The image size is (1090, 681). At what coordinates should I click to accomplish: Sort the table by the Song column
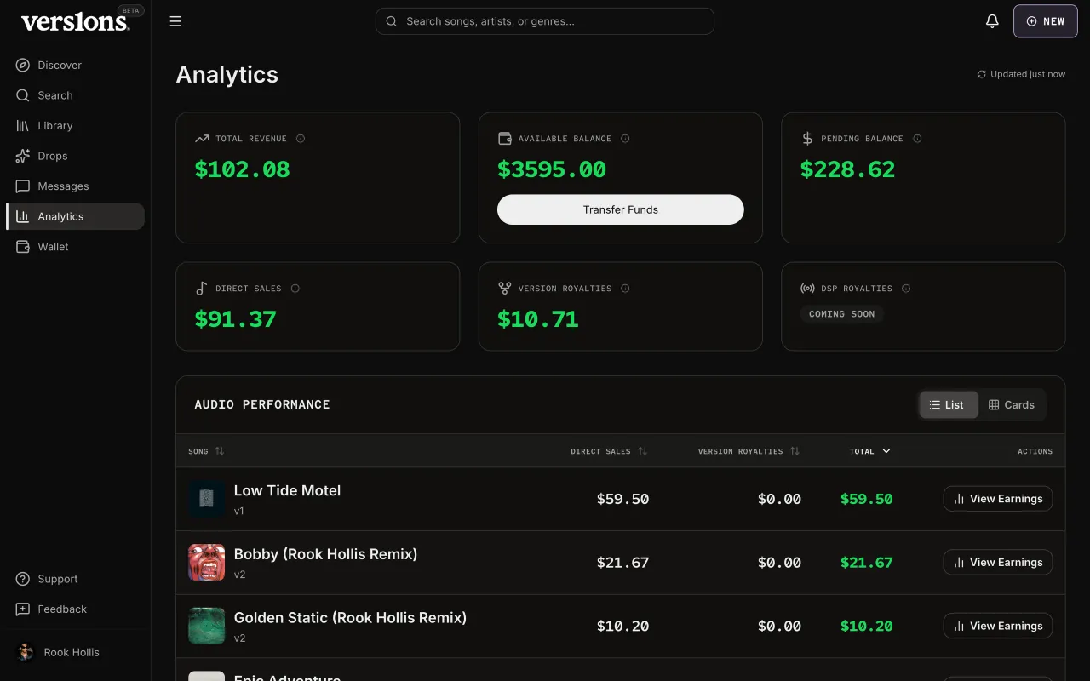[x=206, y=451]
